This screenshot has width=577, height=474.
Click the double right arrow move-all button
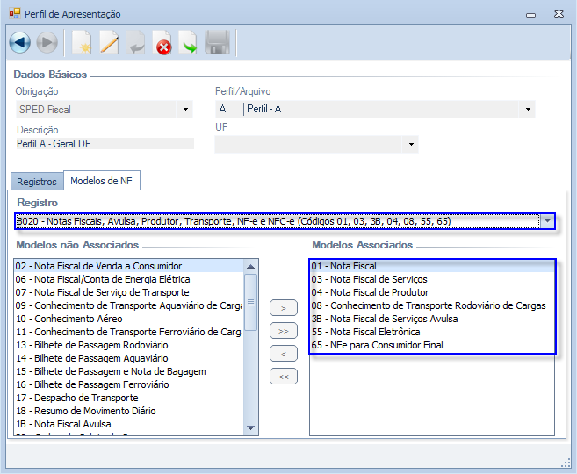[283, 331]
